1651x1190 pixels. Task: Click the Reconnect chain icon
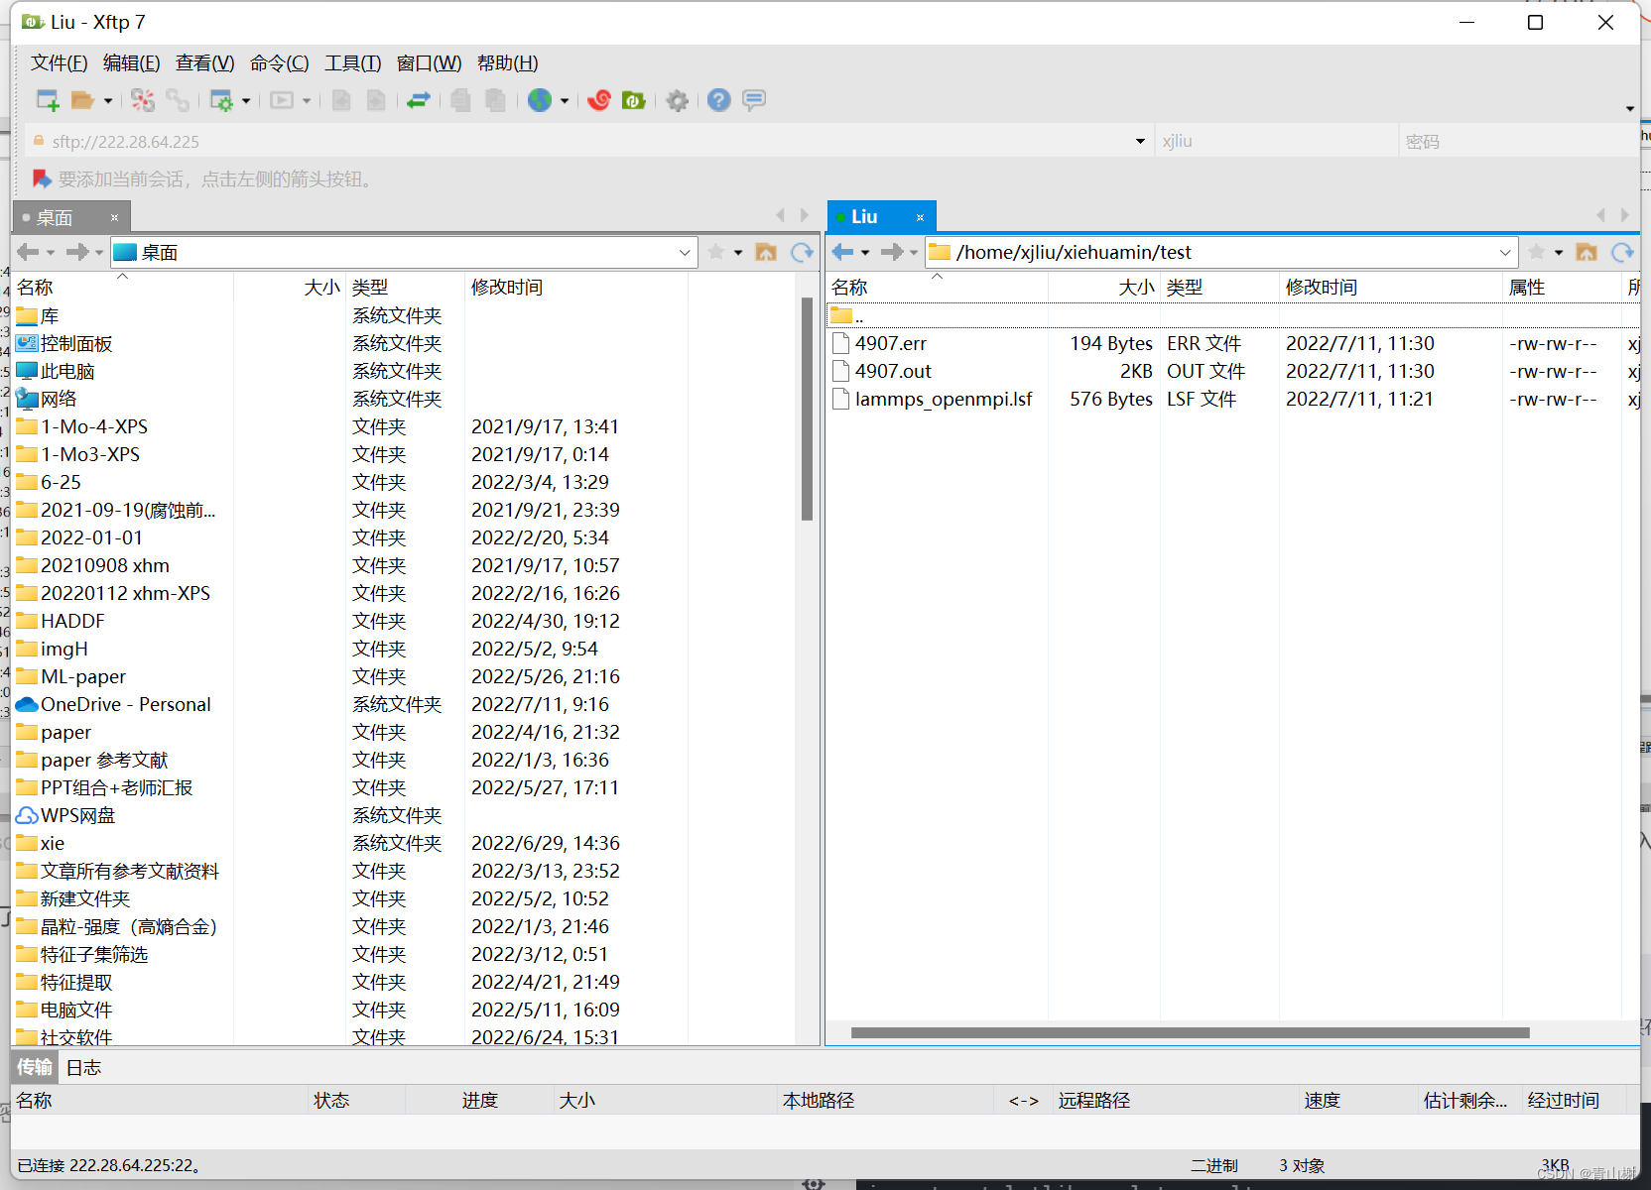click(178, 100)
